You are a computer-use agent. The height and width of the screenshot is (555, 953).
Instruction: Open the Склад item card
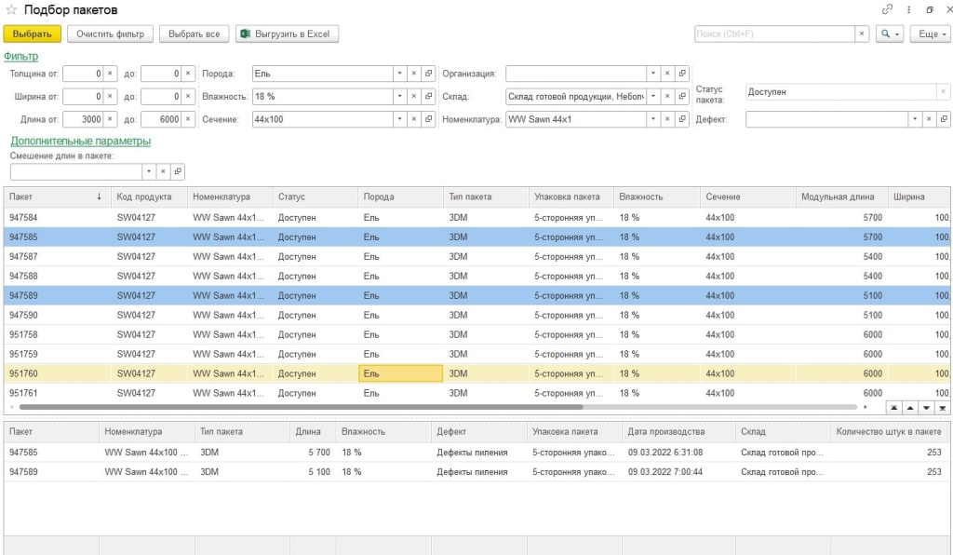click(x=682, y=97)
